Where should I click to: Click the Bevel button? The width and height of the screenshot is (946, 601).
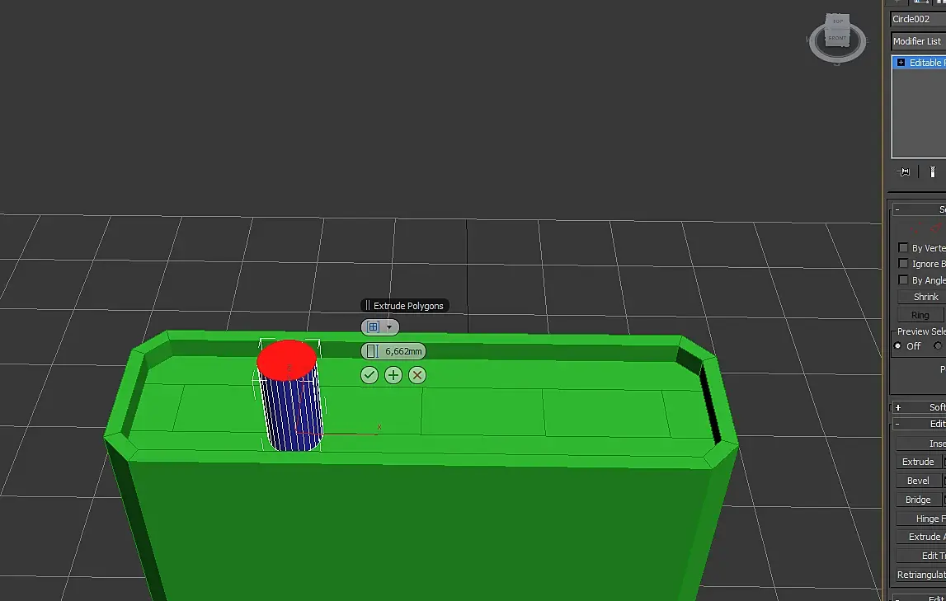(918, 481)
